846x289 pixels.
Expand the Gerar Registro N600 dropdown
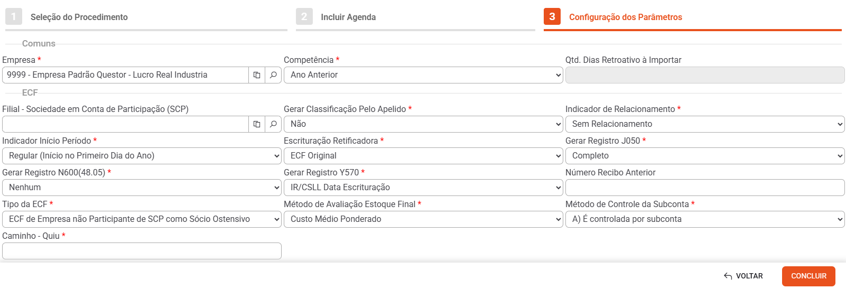[x=142, y=188]
